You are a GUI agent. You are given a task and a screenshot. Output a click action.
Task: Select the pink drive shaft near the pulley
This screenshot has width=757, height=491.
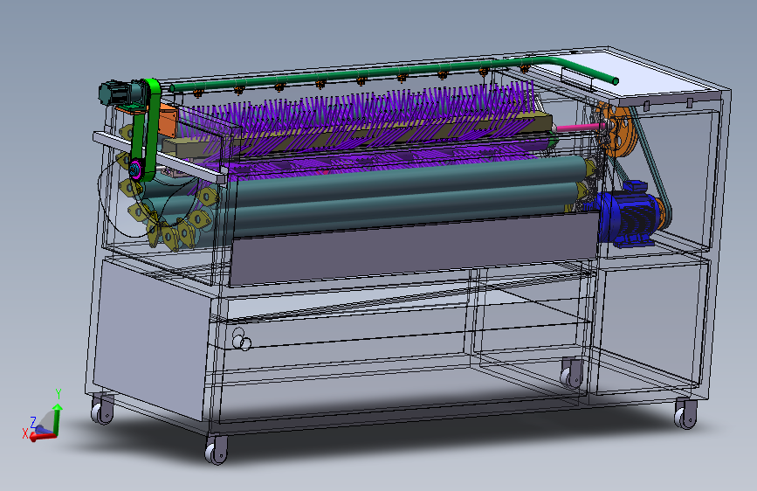580,128
